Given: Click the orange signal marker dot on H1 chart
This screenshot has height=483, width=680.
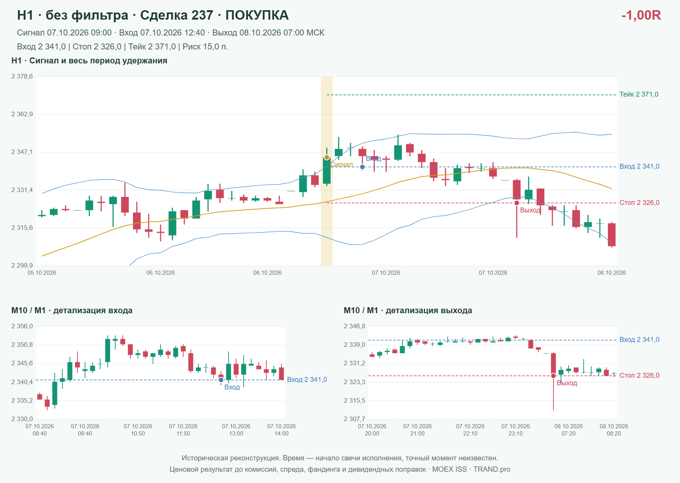Looking at the screenshot, I should coord(327,157).
